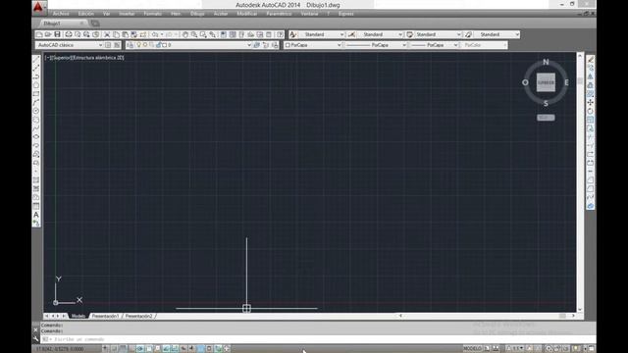The image size is (628, 353).
Task: Open the Edición menu
Action: (x=85, y=14)
